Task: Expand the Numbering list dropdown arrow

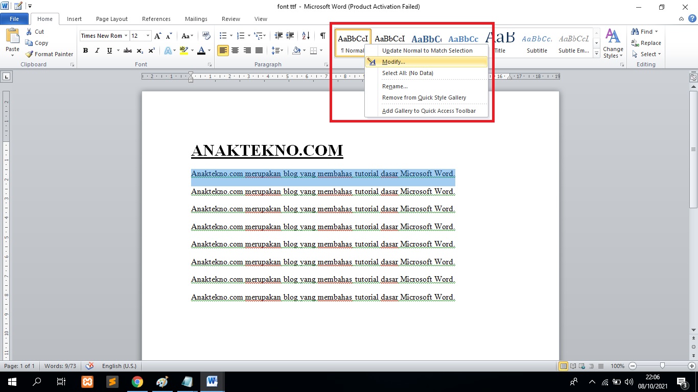Action: 249,36
